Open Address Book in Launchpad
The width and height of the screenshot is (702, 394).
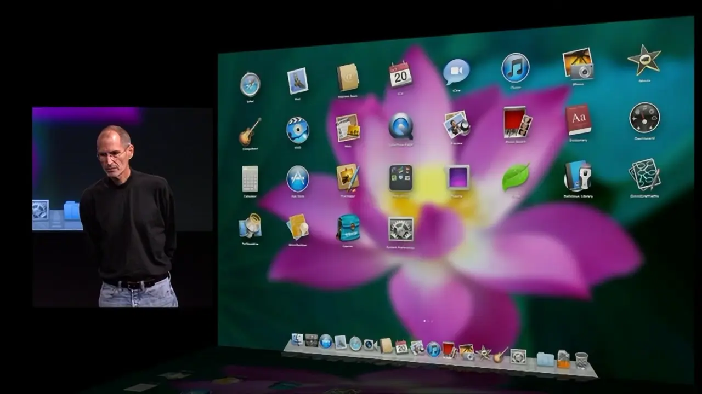pos(348,78)
